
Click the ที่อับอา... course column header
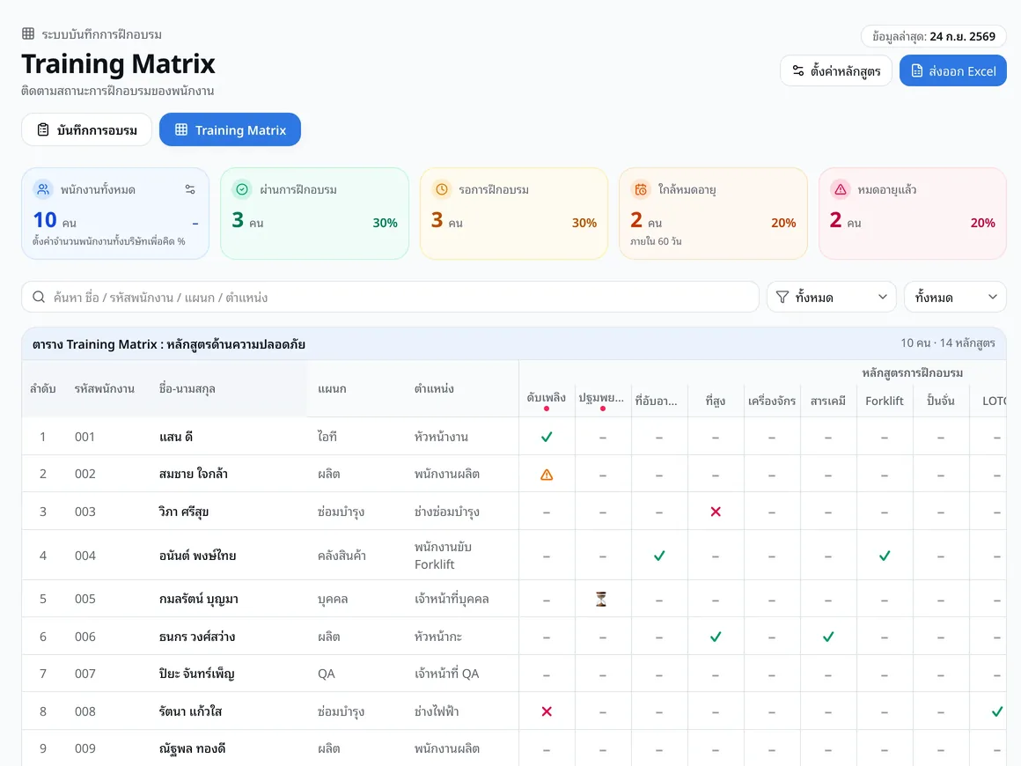657,401
